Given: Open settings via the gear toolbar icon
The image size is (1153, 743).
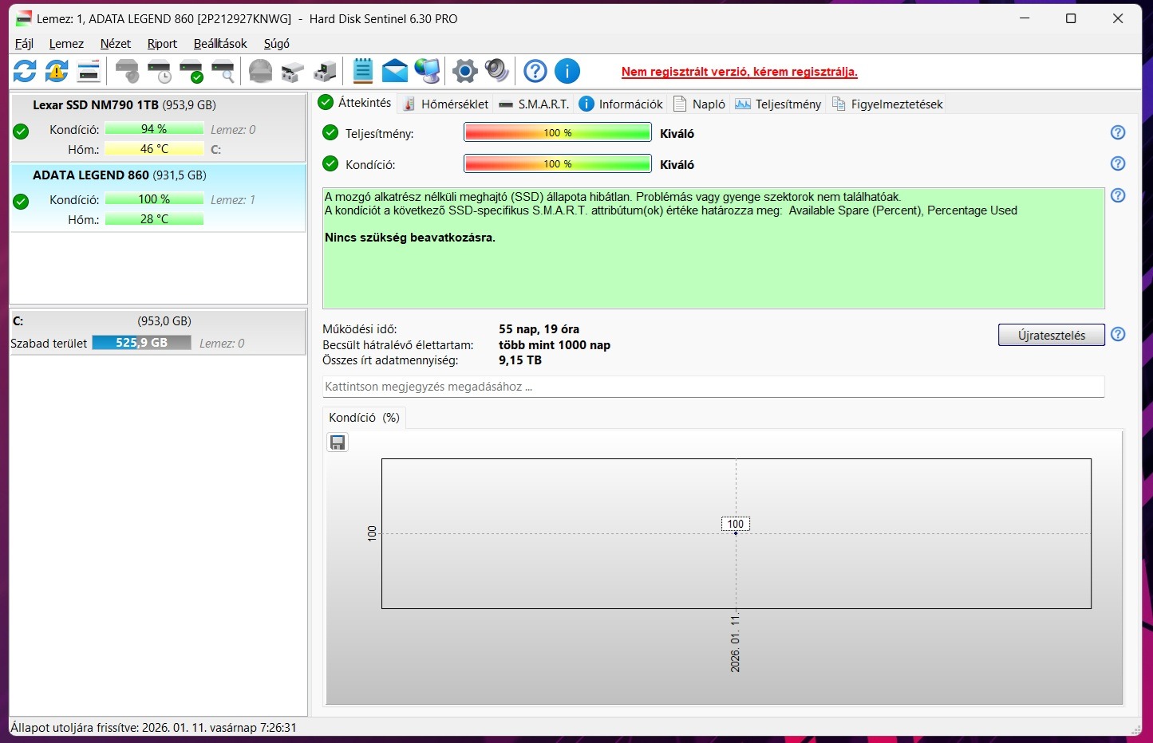Looking at the screenshot, I should click(465, 71).
